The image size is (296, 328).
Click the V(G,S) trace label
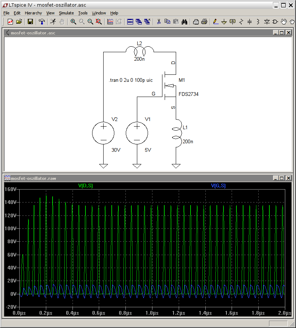(x=218, y=185)
